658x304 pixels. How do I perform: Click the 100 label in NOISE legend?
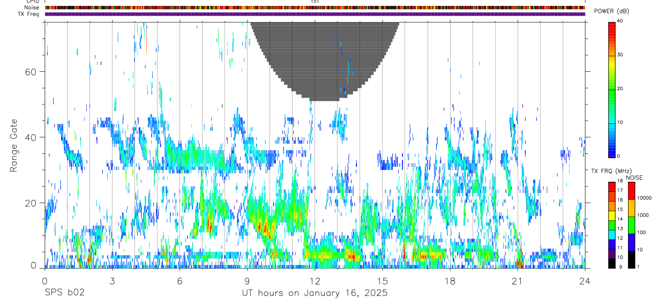tap(640, 233)
